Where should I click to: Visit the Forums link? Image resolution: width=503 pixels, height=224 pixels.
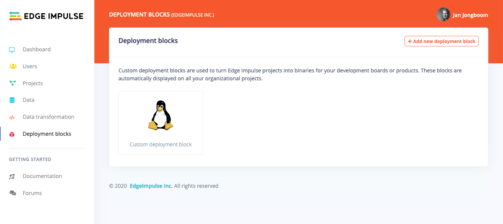point(32,193)
